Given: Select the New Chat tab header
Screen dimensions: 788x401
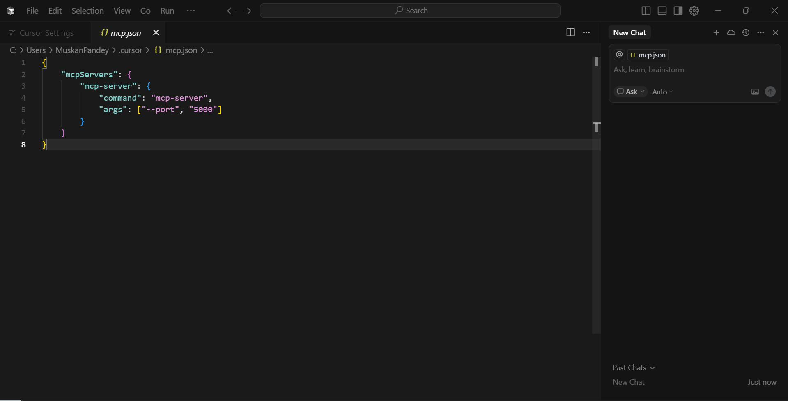Looking at the screenshot, I should pos(629,33).
